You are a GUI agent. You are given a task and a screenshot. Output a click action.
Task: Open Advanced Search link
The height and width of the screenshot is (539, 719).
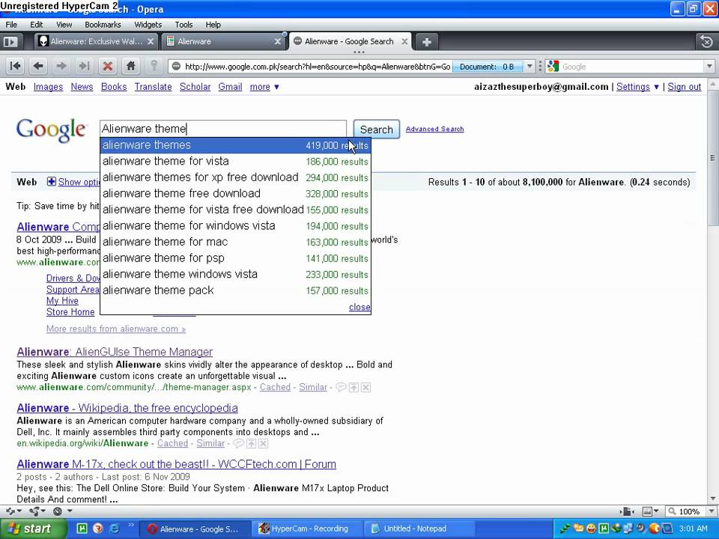pos(434,129)
